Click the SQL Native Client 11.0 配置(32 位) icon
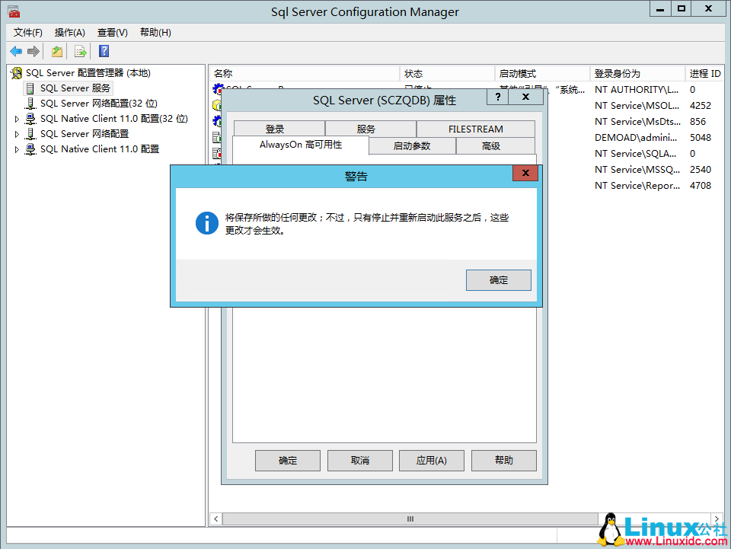Viewport: 731px width, 549px height. 29,119
